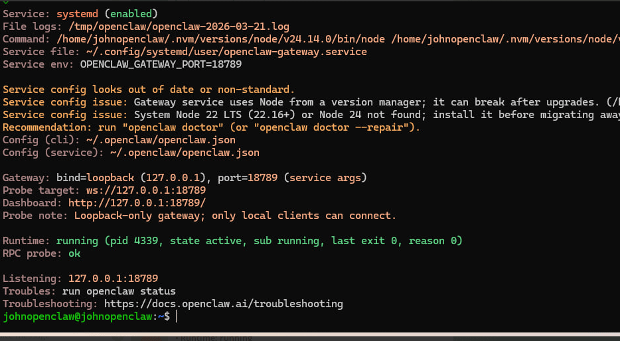Click the Gateway bind=loopback line

pyautogui.click(x=185, y=178)
